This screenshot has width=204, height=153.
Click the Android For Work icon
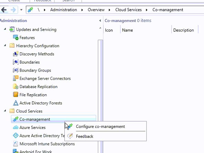pos(16,151)
